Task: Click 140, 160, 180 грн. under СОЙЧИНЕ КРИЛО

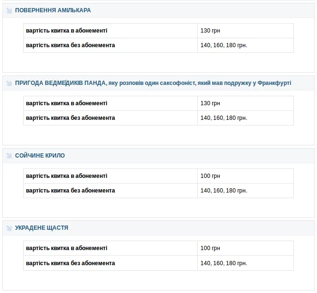Action: [224, 191]
